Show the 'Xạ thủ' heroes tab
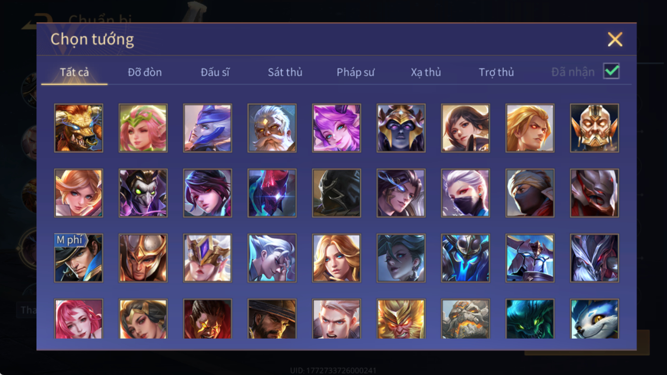Image resolution: width=667 pixels, height=375 pixels. pyautogui.click(x=426, y=72)
